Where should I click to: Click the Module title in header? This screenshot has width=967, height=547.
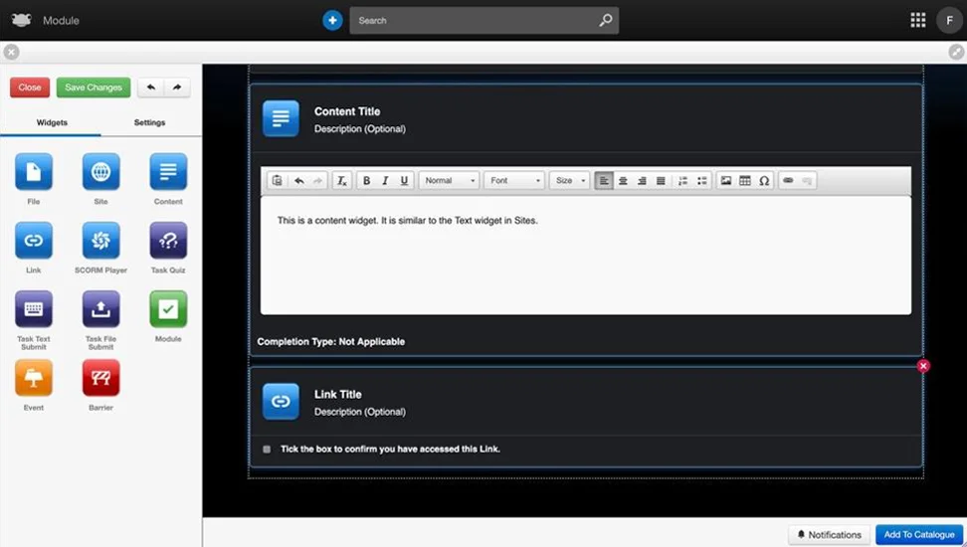tap(61, 20)
